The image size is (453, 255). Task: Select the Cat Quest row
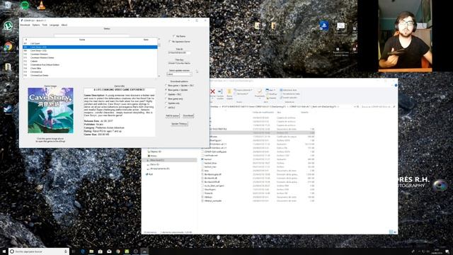(90, 43)
